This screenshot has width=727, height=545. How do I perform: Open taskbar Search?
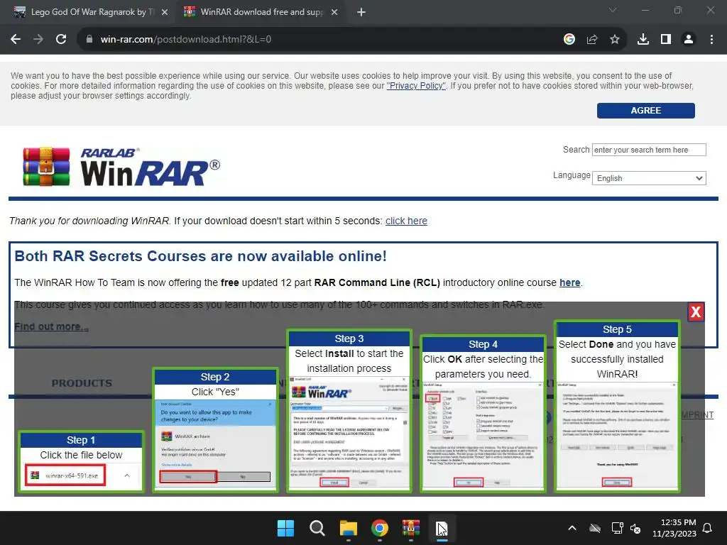point(317,528)
